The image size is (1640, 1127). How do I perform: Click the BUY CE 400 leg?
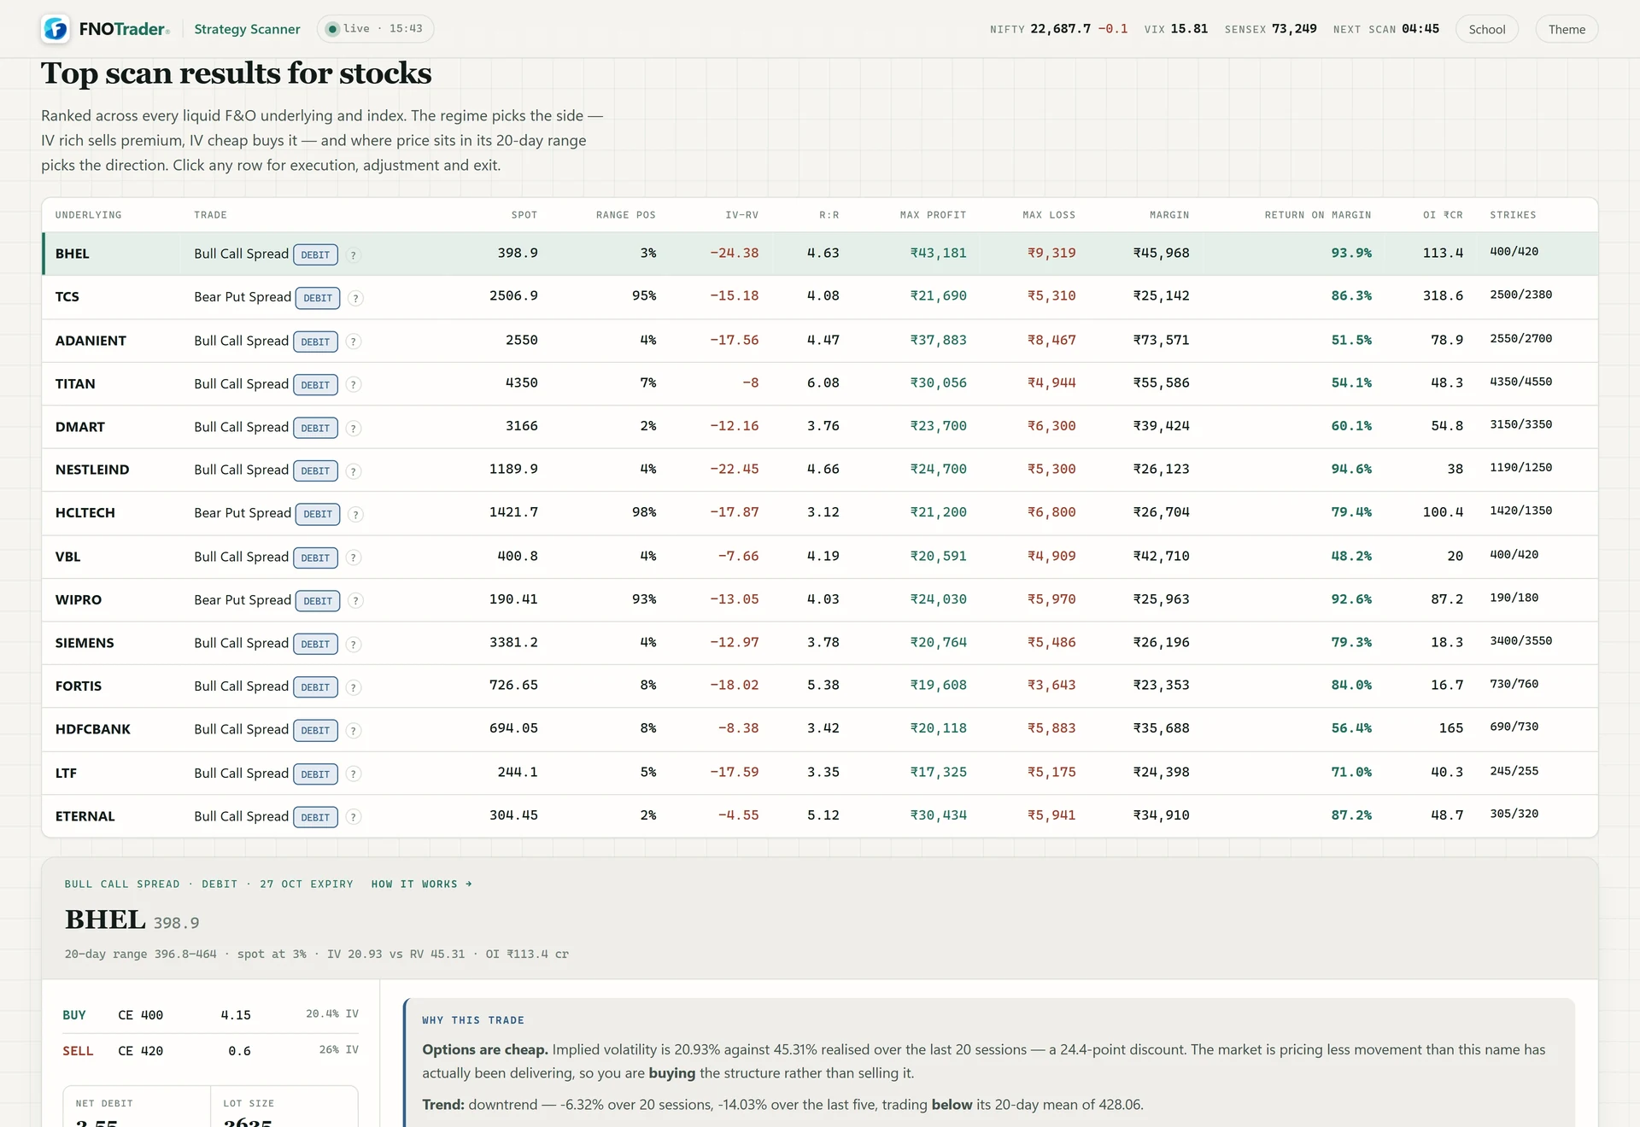[210, 1015]
